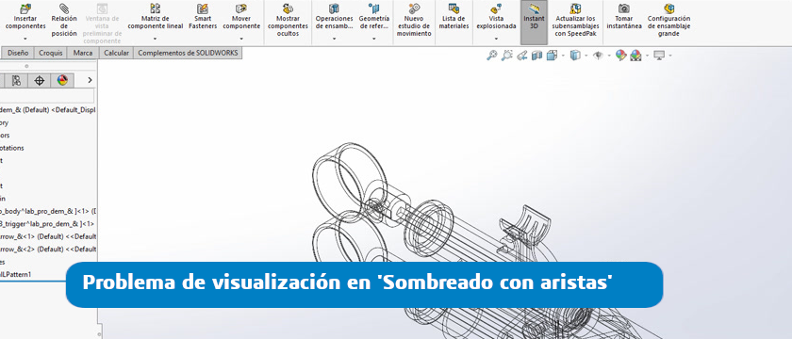Image resolution: width=792 pixels, height=339 pixels.
Task: Switch to Diseño tab
Action: click(x=18, y=53)
